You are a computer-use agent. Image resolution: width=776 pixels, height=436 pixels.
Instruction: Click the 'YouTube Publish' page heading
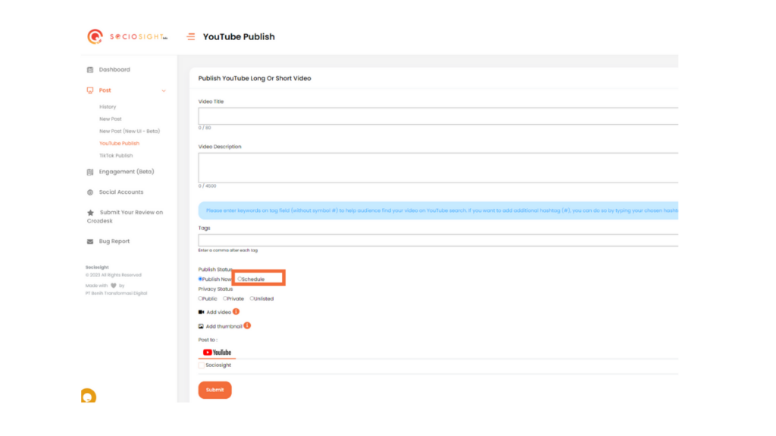239,36
